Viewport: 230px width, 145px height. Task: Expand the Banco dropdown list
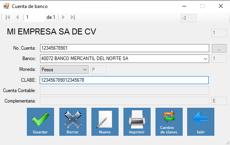205,58
